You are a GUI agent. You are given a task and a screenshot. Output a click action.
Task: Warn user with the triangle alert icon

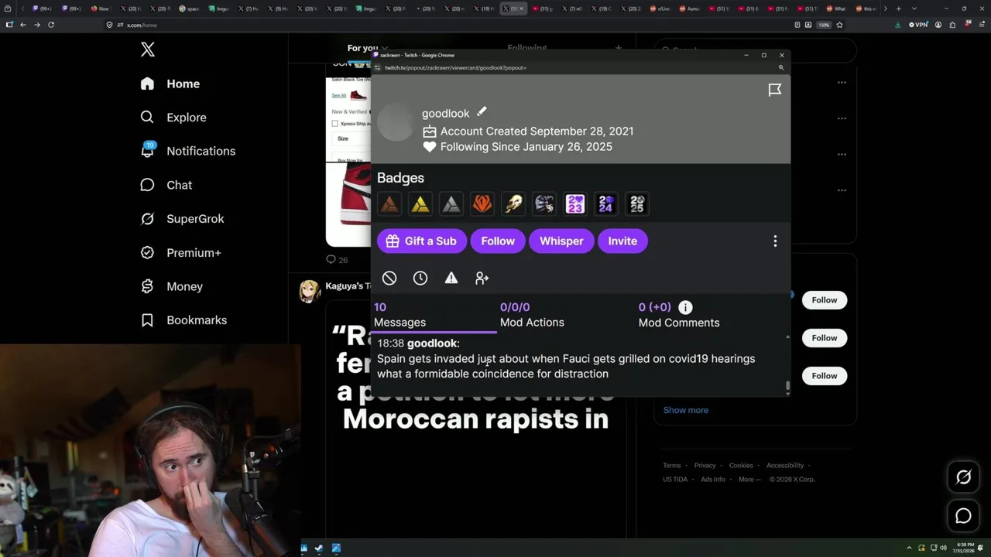(451, 278)
